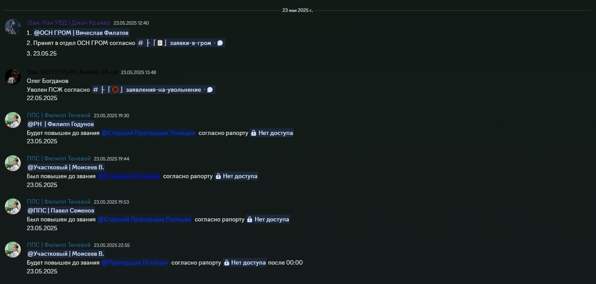The image size is (596, 284).
Task: Click lock icon in 22:55 Нет доступа
Action: 227,262
